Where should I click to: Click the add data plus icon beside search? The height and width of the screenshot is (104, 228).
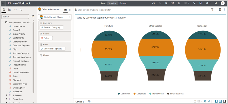pyautogui.click(x=33, y=16)
